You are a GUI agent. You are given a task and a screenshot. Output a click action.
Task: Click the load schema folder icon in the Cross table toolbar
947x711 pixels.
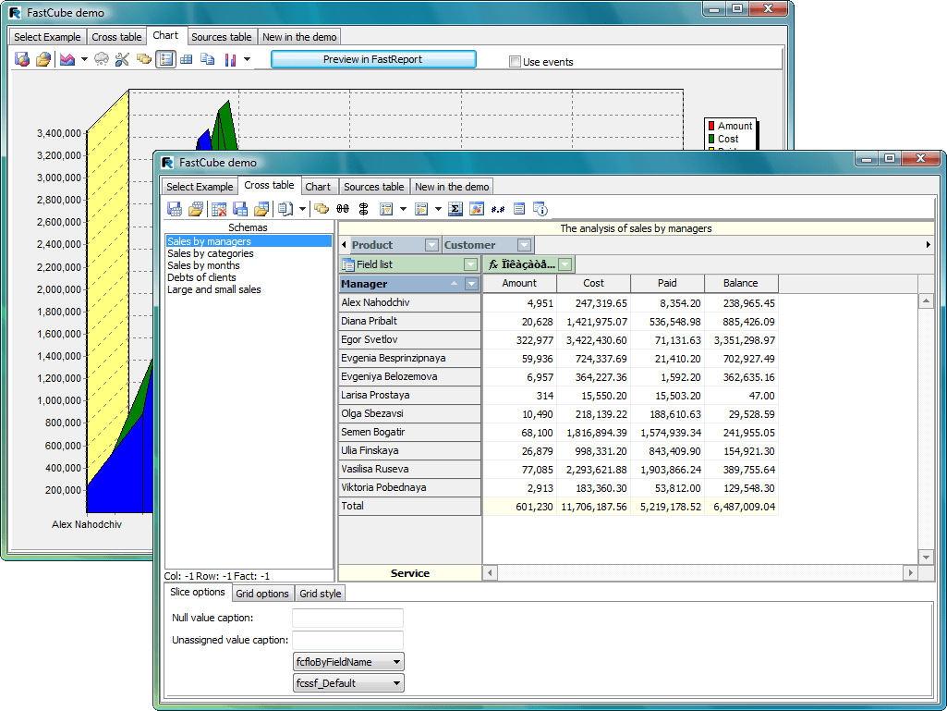point(261,209)
